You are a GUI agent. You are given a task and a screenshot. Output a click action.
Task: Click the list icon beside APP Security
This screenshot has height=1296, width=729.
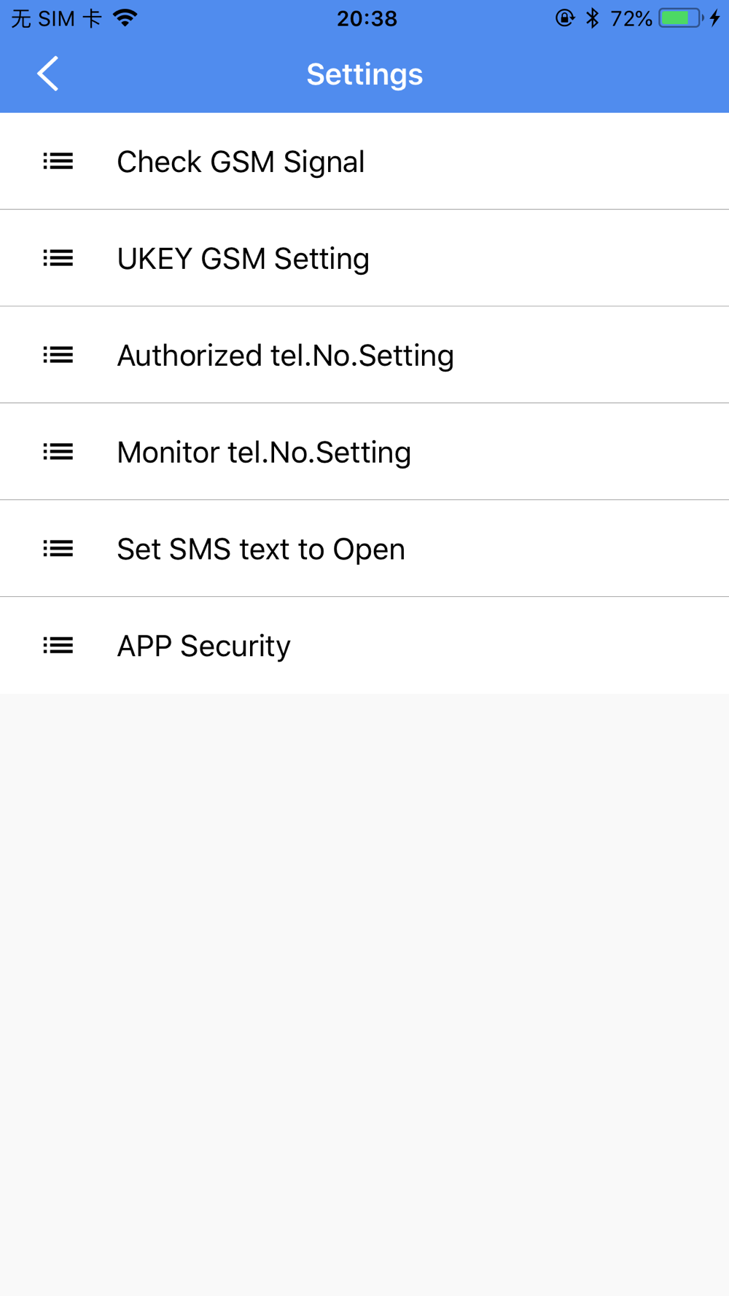pos(58,646)
